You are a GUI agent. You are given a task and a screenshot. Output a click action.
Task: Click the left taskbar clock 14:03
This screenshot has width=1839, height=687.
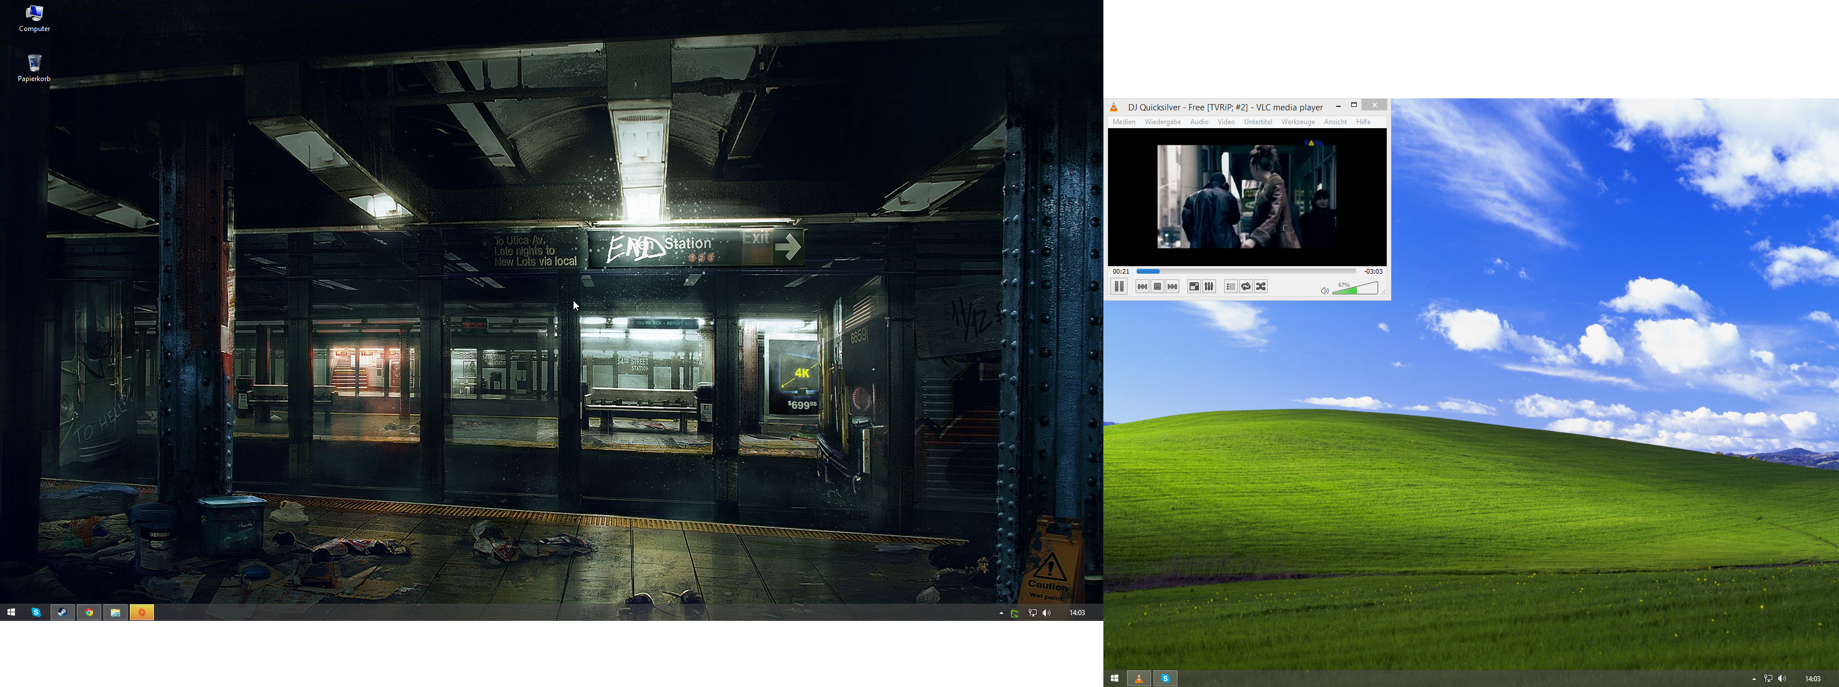[1078, 613]
